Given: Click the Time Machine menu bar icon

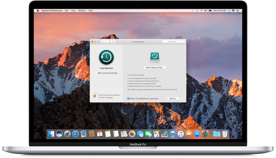Looking at the screenshot, I should 193,10.
